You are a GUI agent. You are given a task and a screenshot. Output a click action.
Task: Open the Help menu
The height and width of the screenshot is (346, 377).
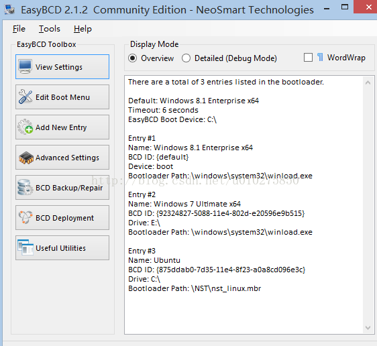coord(83,29)
